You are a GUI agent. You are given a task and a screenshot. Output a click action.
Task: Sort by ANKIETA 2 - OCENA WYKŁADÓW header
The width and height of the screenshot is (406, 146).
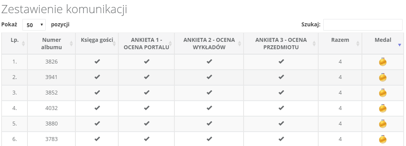209,43
